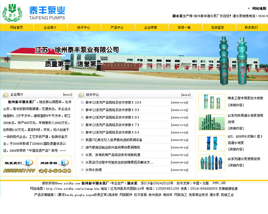Image resolution: width=268 pixels, height=214 pixels.
Task: Click bullet icon next to QJ系列参数(10) row
Action: 82,102
